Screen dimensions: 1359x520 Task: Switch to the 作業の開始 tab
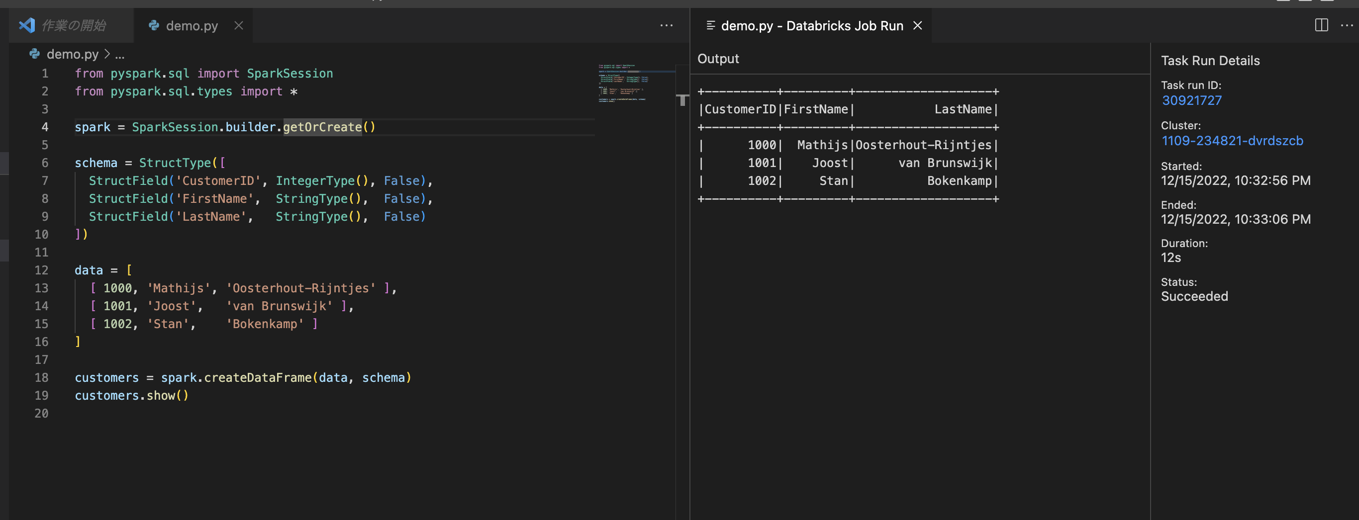point(74,25)
